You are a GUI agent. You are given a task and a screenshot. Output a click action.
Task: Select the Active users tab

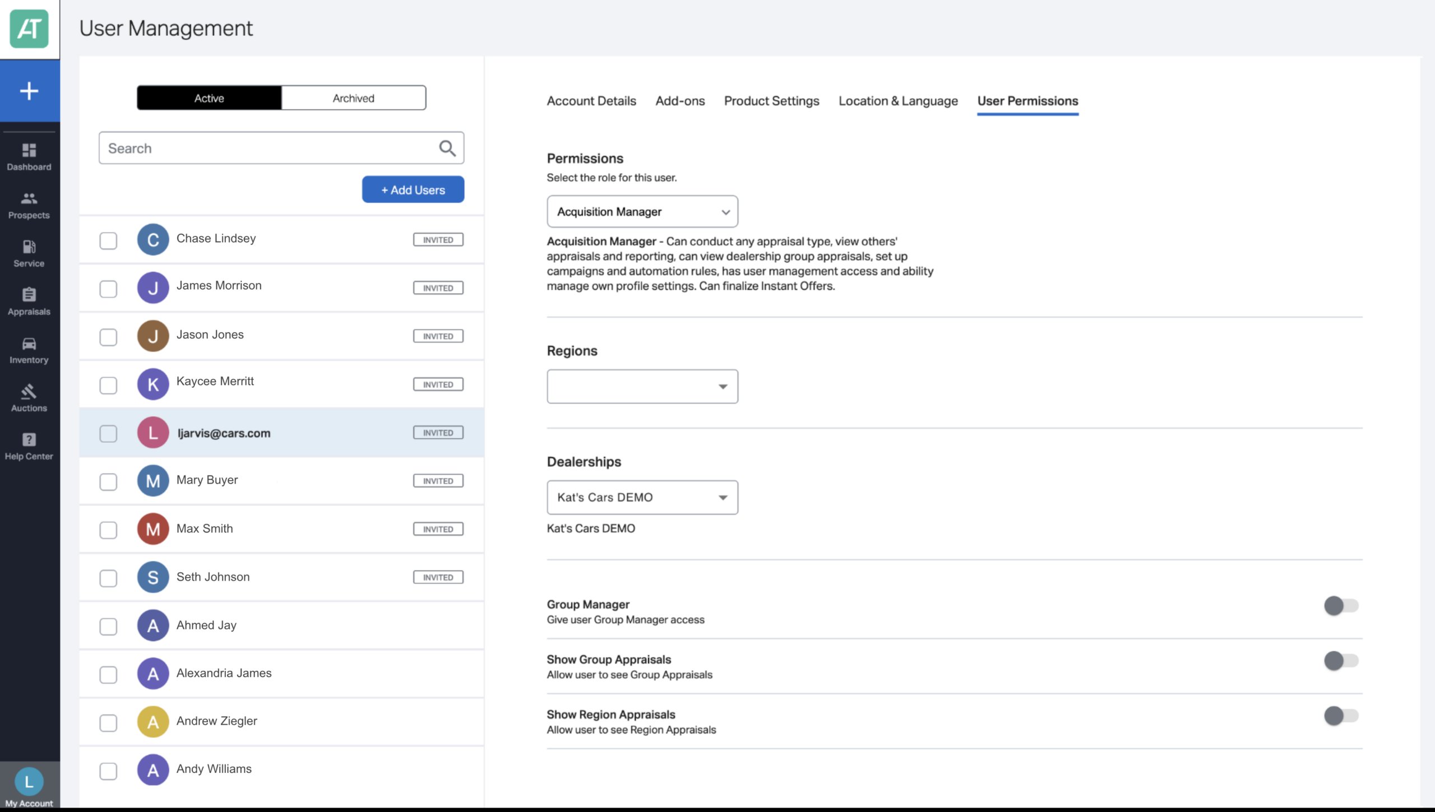tap(209, 98)
